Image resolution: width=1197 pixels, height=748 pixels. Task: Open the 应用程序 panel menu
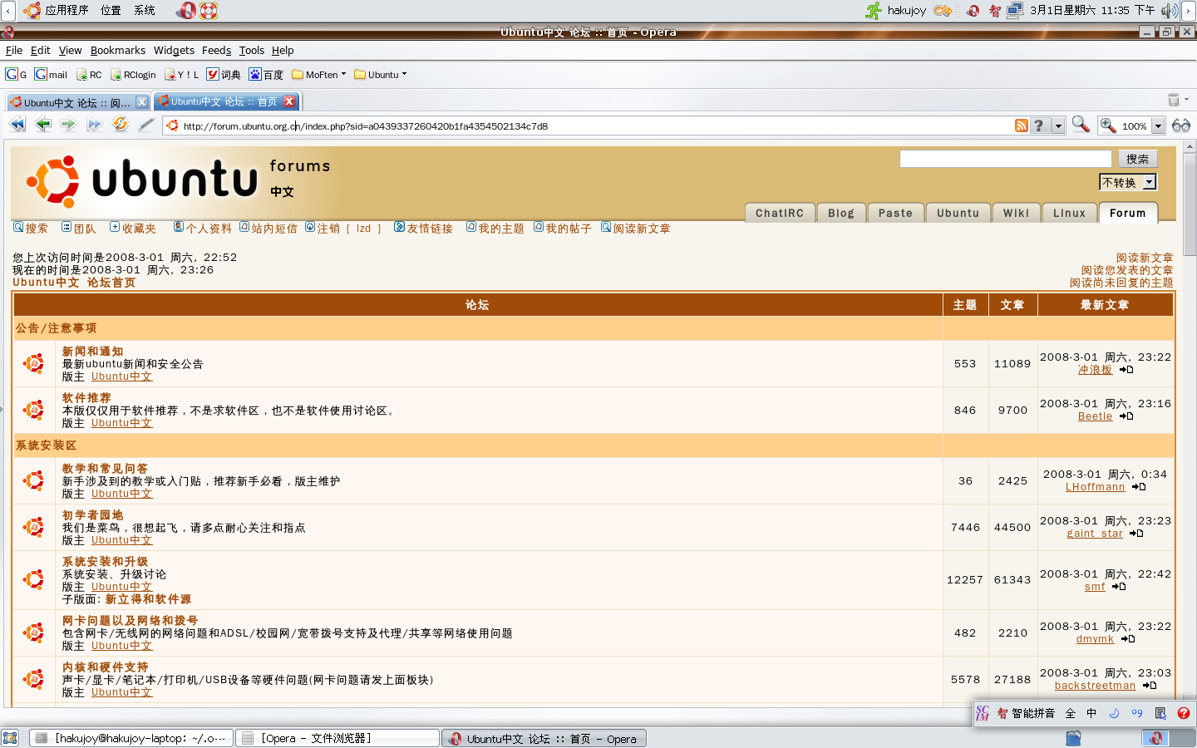56,10
